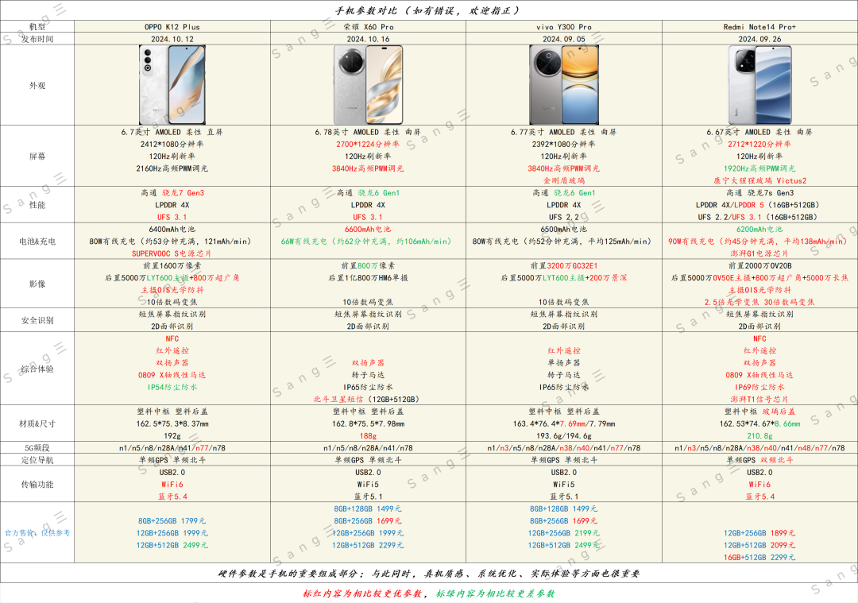858x603 pixels.
Task: Click the Redmi Note14 Pro+ phone image
Action: tap(760, 85)
